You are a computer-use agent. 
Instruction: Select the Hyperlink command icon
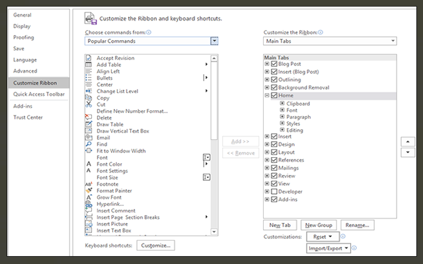click(x=88, y=204)
